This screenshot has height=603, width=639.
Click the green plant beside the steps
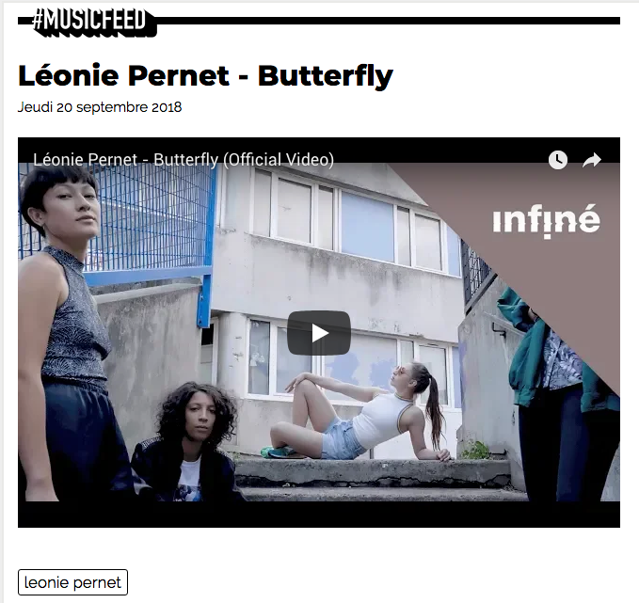[x=475, y=451]
